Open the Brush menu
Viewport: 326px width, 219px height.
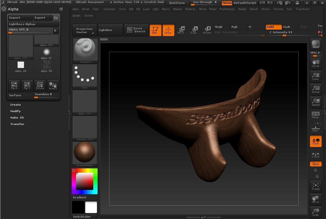point(86,9)
